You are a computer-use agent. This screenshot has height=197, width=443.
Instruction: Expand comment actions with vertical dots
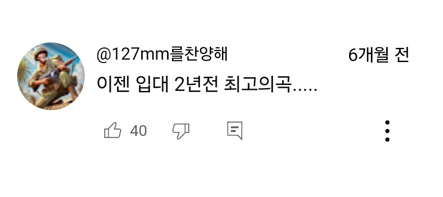click(387, 131)
